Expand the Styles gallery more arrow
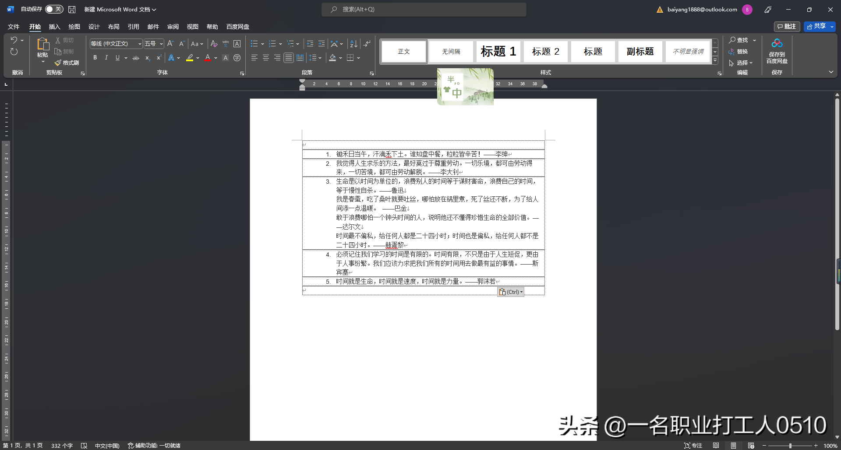 tap(715, 60)
